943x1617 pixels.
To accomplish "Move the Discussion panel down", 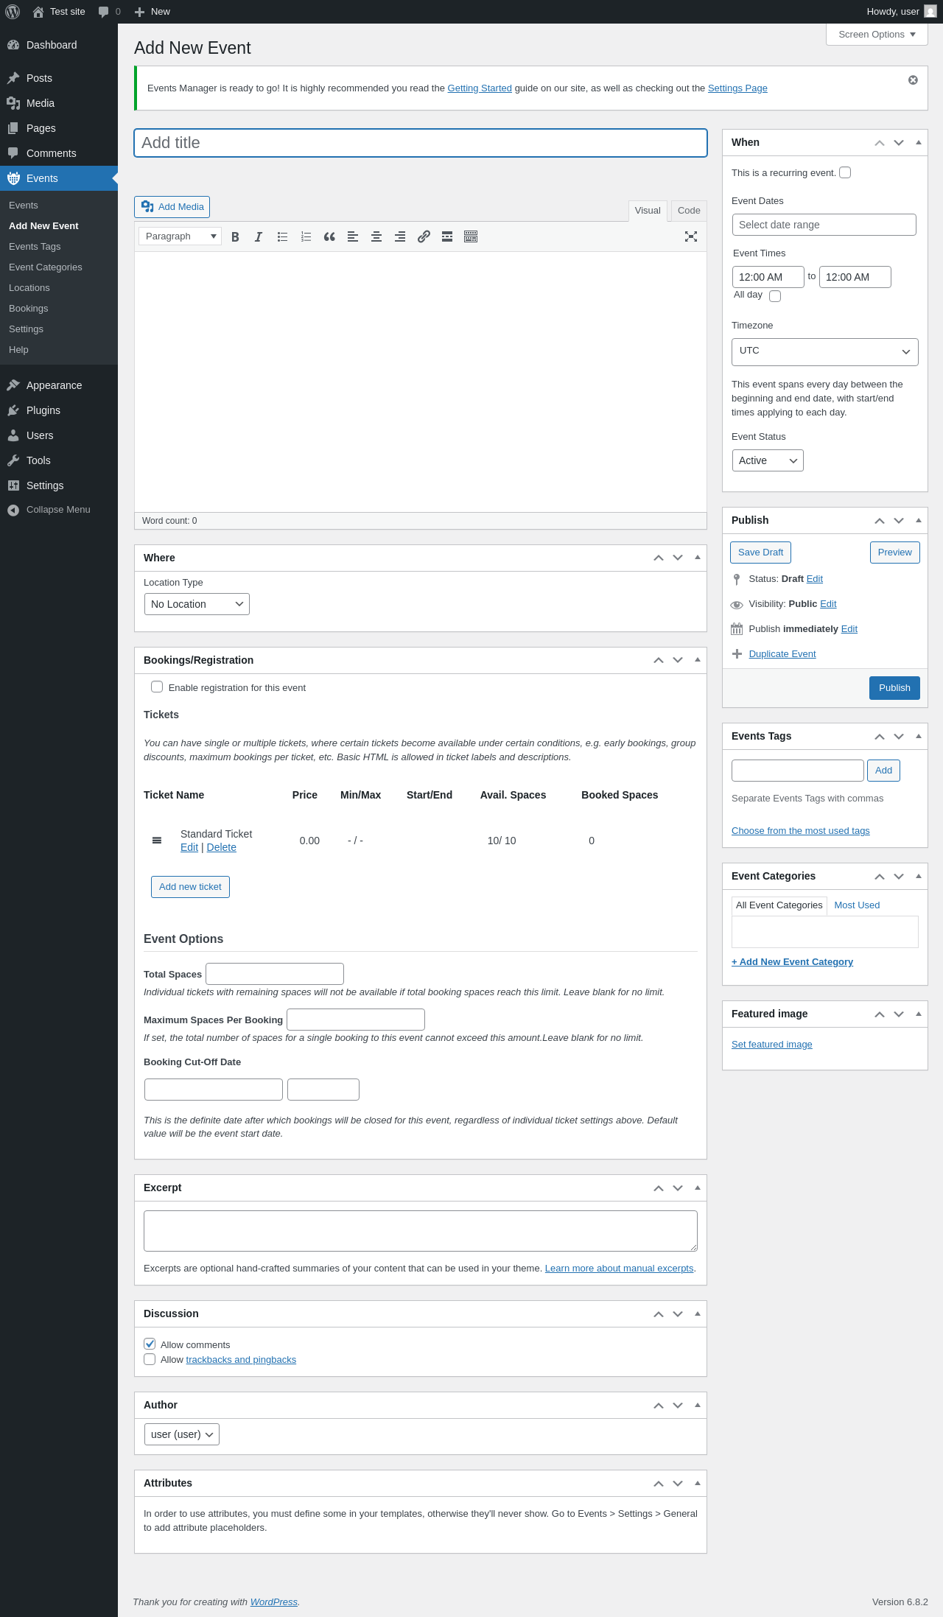I will tap(678, 1314).
